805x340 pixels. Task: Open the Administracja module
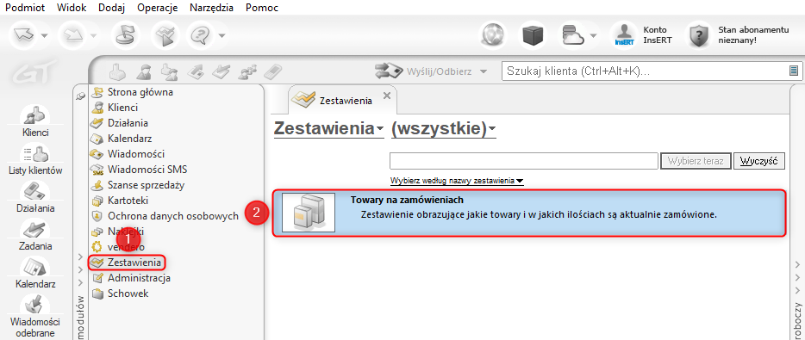(130, 278)
